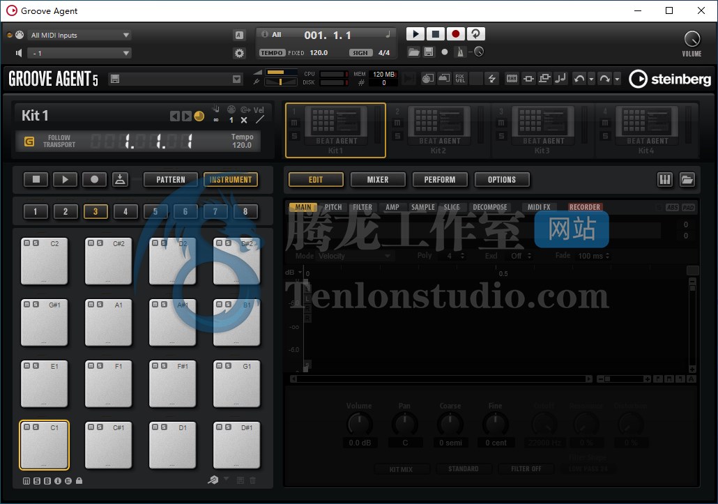
Task: Open the load file folder icon below transport
Action: [413, 52]
